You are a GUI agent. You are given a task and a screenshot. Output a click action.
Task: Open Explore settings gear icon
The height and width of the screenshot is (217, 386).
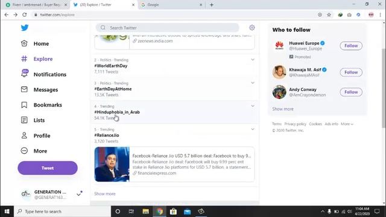pos(252,28)
